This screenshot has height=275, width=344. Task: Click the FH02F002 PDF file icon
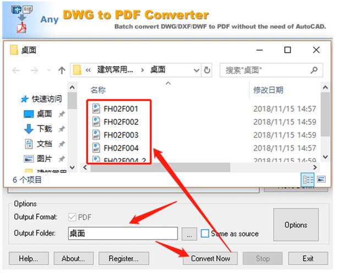click(x=96, y=122)
